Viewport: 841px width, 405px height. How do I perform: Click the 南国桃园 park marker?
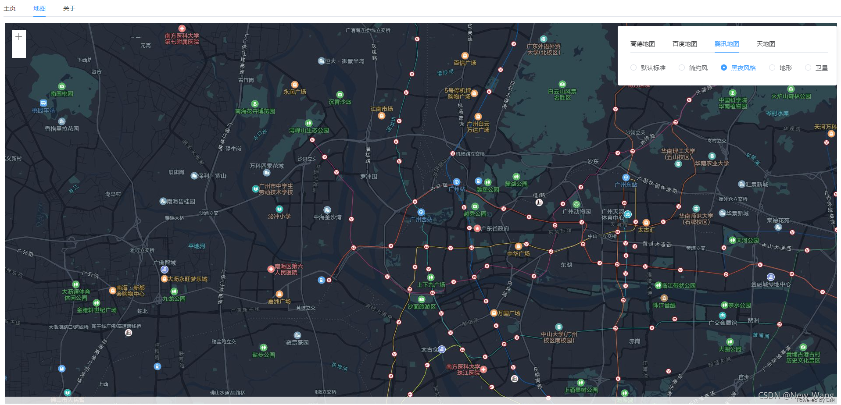(x=62, y=86)
